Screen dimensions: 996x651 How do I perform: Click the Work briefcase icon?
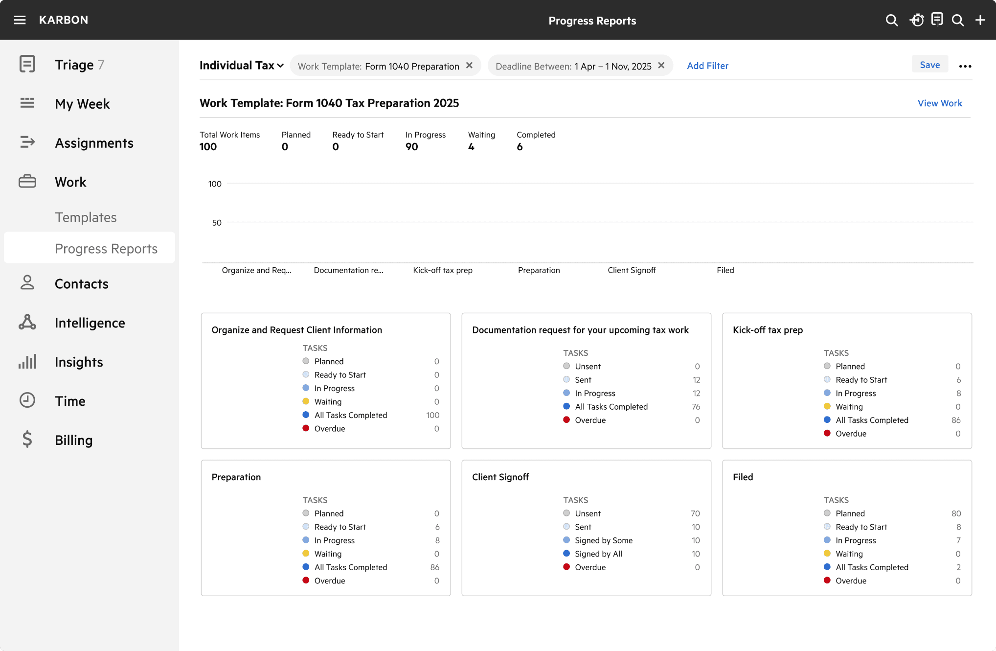27,182
